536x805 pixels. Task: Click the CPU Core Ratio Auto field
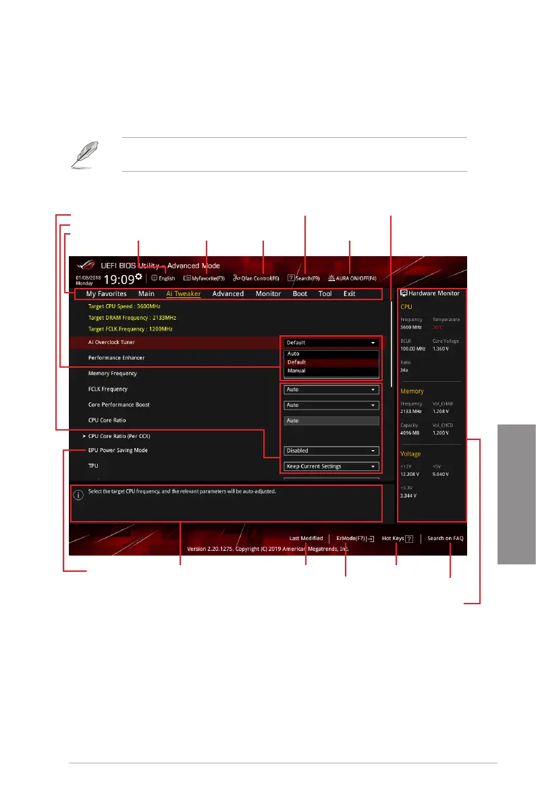(331, 420)
